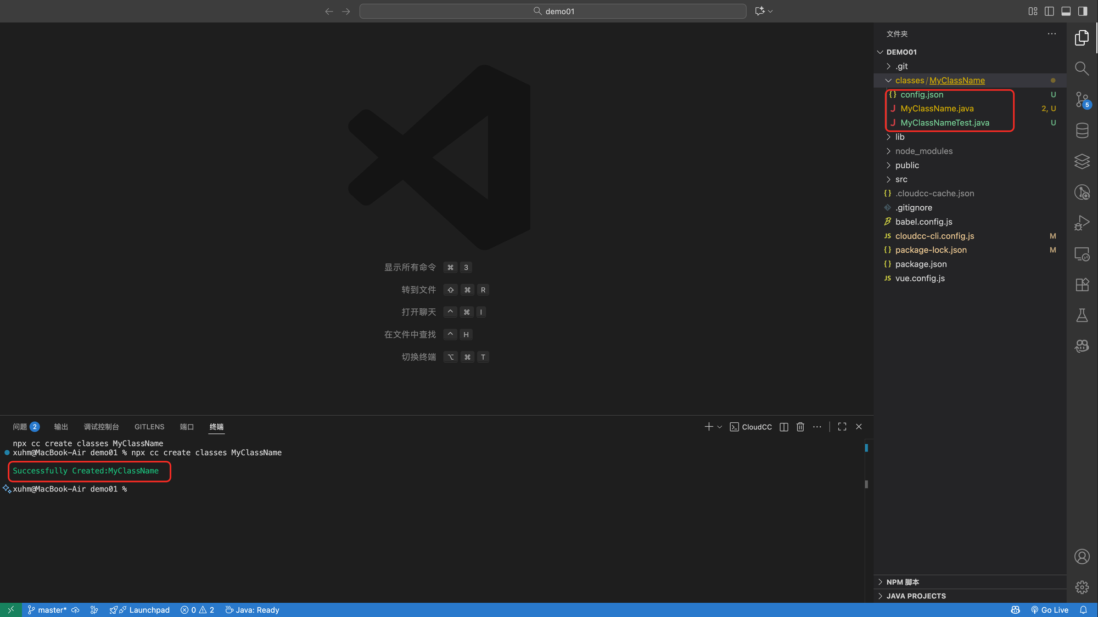Split the terminal pane
Image resolution: width=1098 pixels, height=617 pixels.
click(783, 427)
